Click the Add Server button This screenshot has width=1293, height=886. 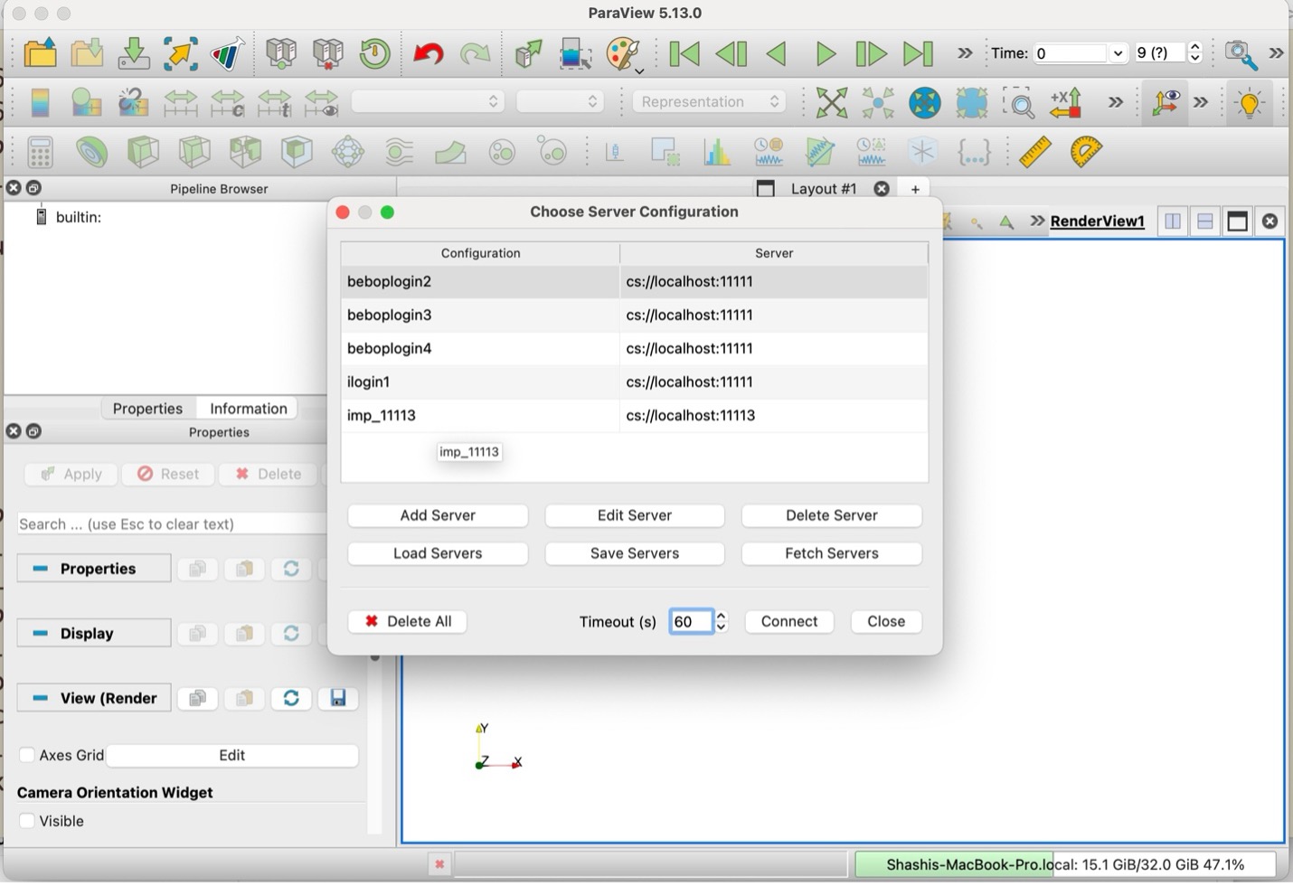coord(438,515)
